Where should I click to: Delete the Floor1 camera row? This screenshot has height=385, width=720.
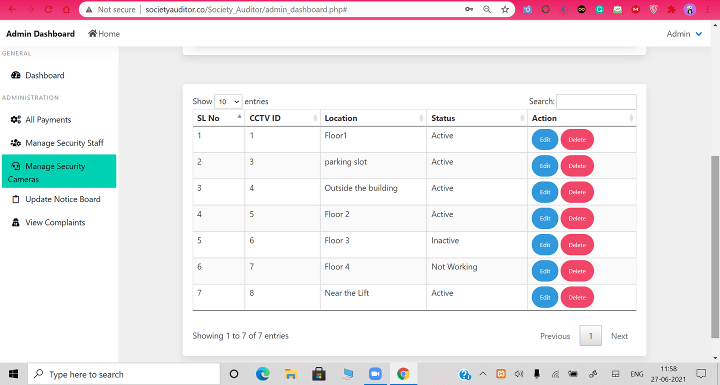[577, 139]
